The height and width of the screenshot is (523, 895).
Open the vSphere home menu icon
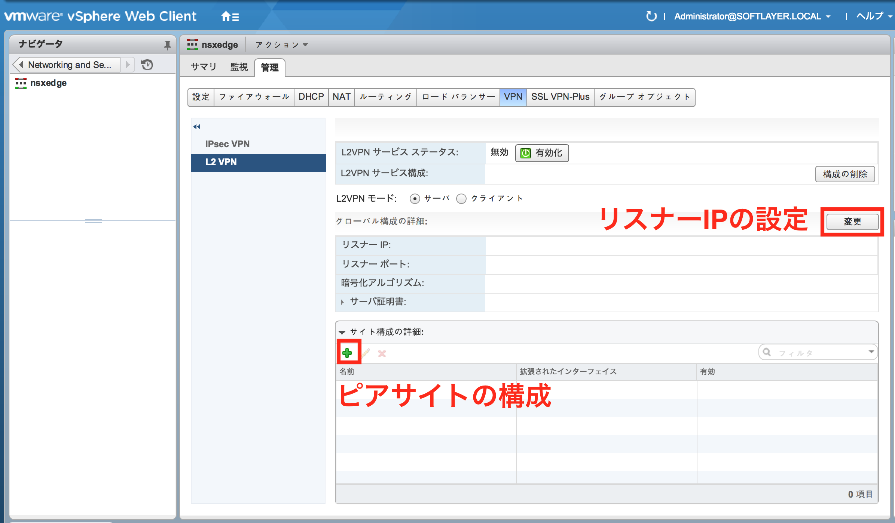point(230,16)
